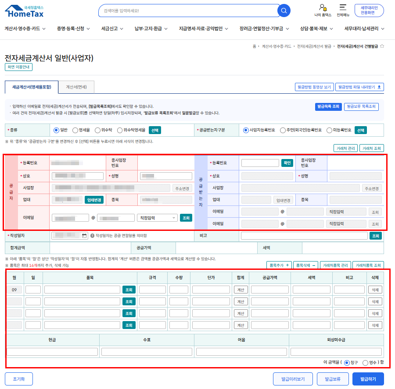Switch to the 계산서(면세) tab

(x=76, y=87)
